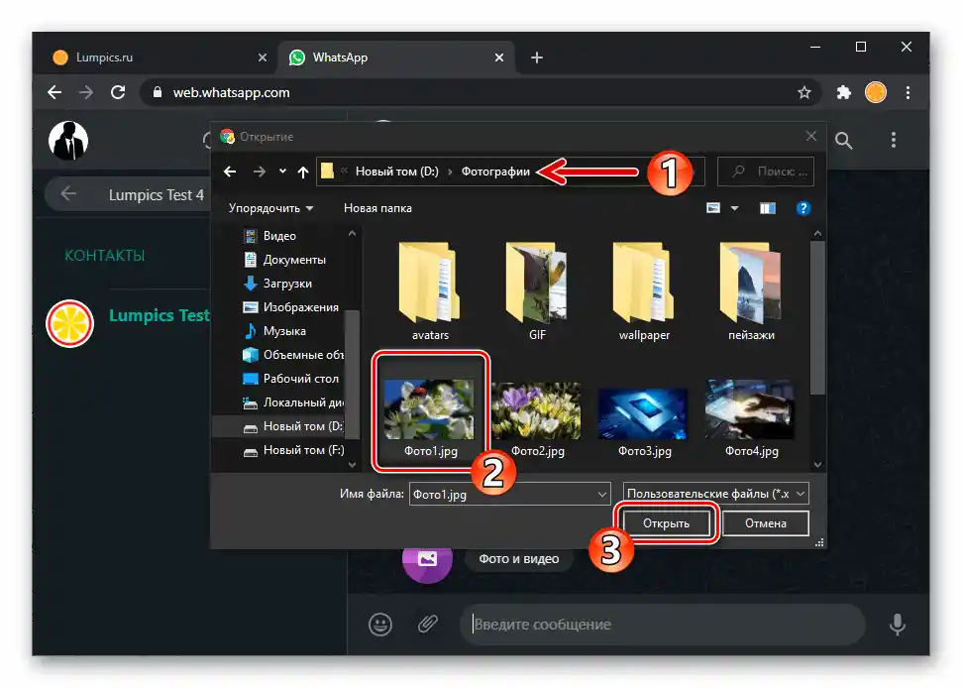Open the Пользовательские файлы file type dropdown
The image size is (962, 688).
point(715,494)
